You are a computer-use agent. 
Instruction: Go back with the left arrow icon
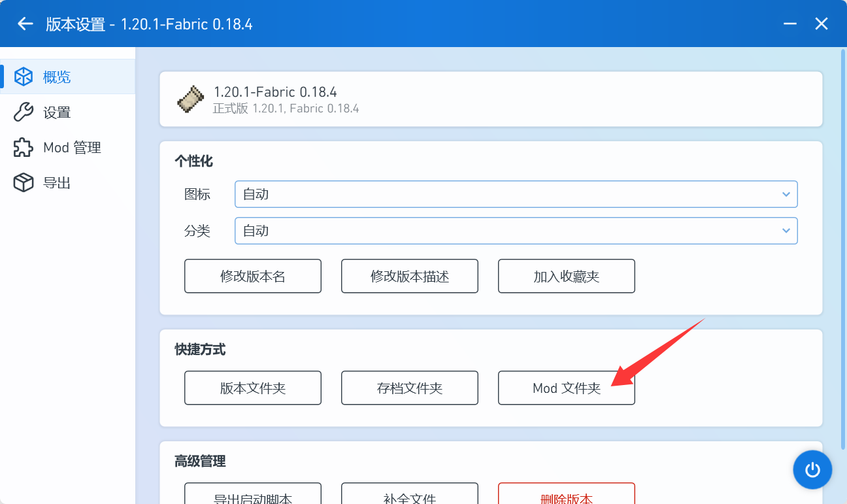[25, 24]
